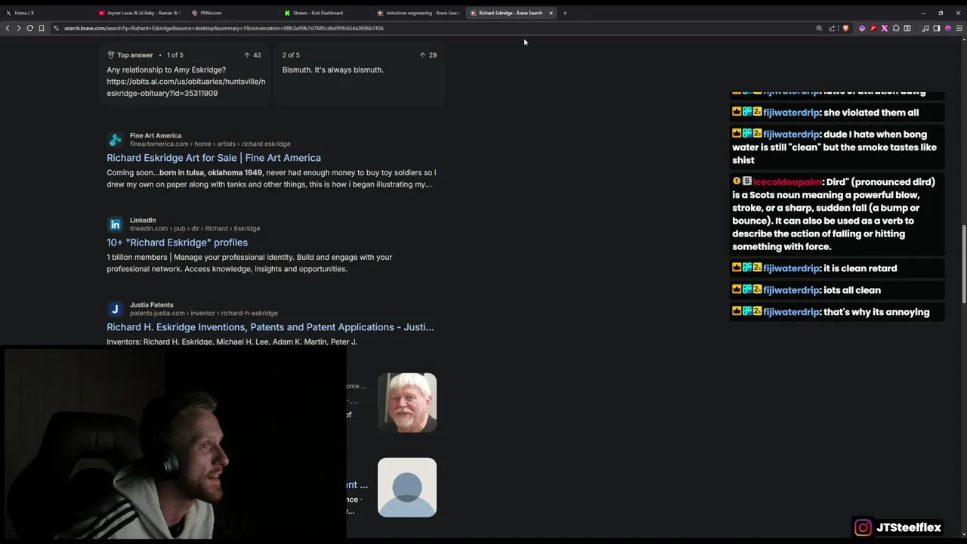Click the site info icon left of URL

pyautogui.click(x=56, y=28)
